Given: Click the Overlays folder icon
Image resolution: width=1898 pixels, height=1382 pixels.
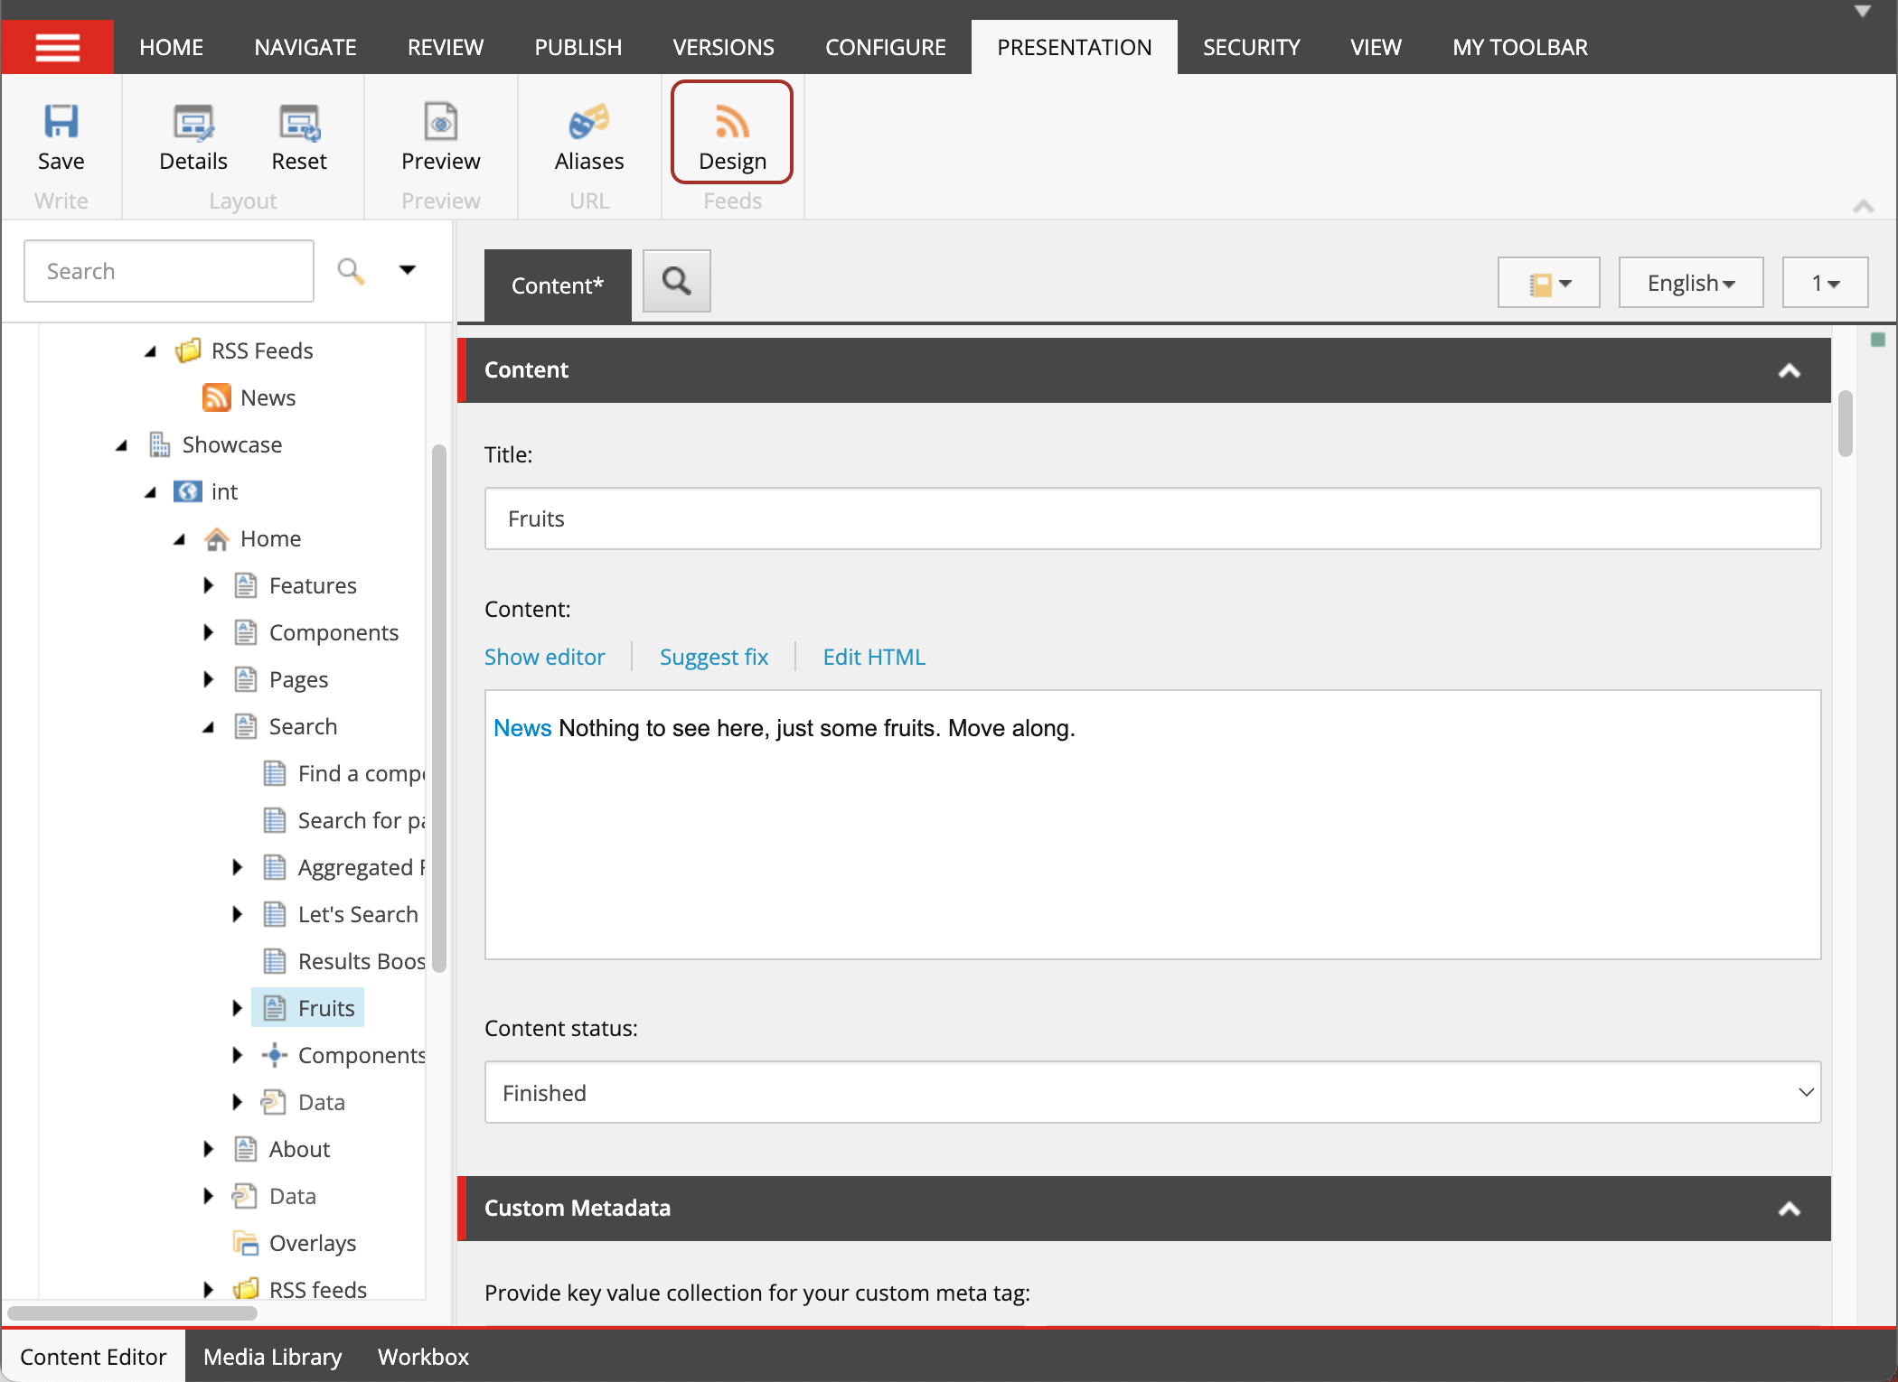Looking at the screenshot, I should [x=245, y=1243].
